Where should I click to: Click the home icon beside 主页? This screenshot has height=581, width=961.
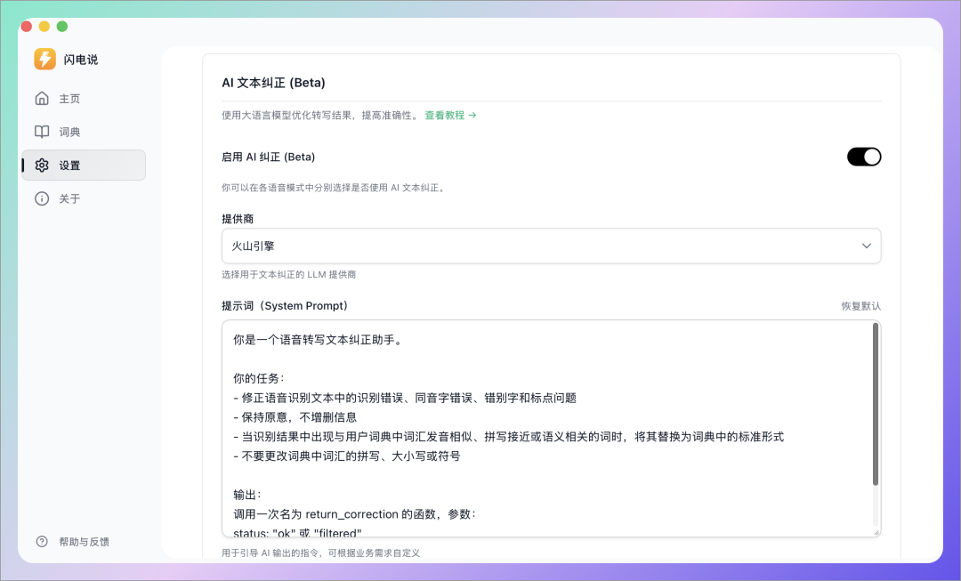coord(42,98)
